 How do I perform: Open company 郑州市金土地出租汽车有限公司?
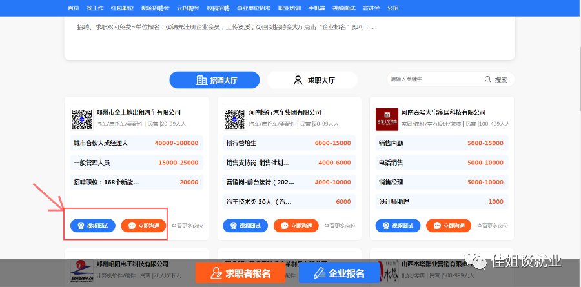pyautogui.click(x=139, y=112)
